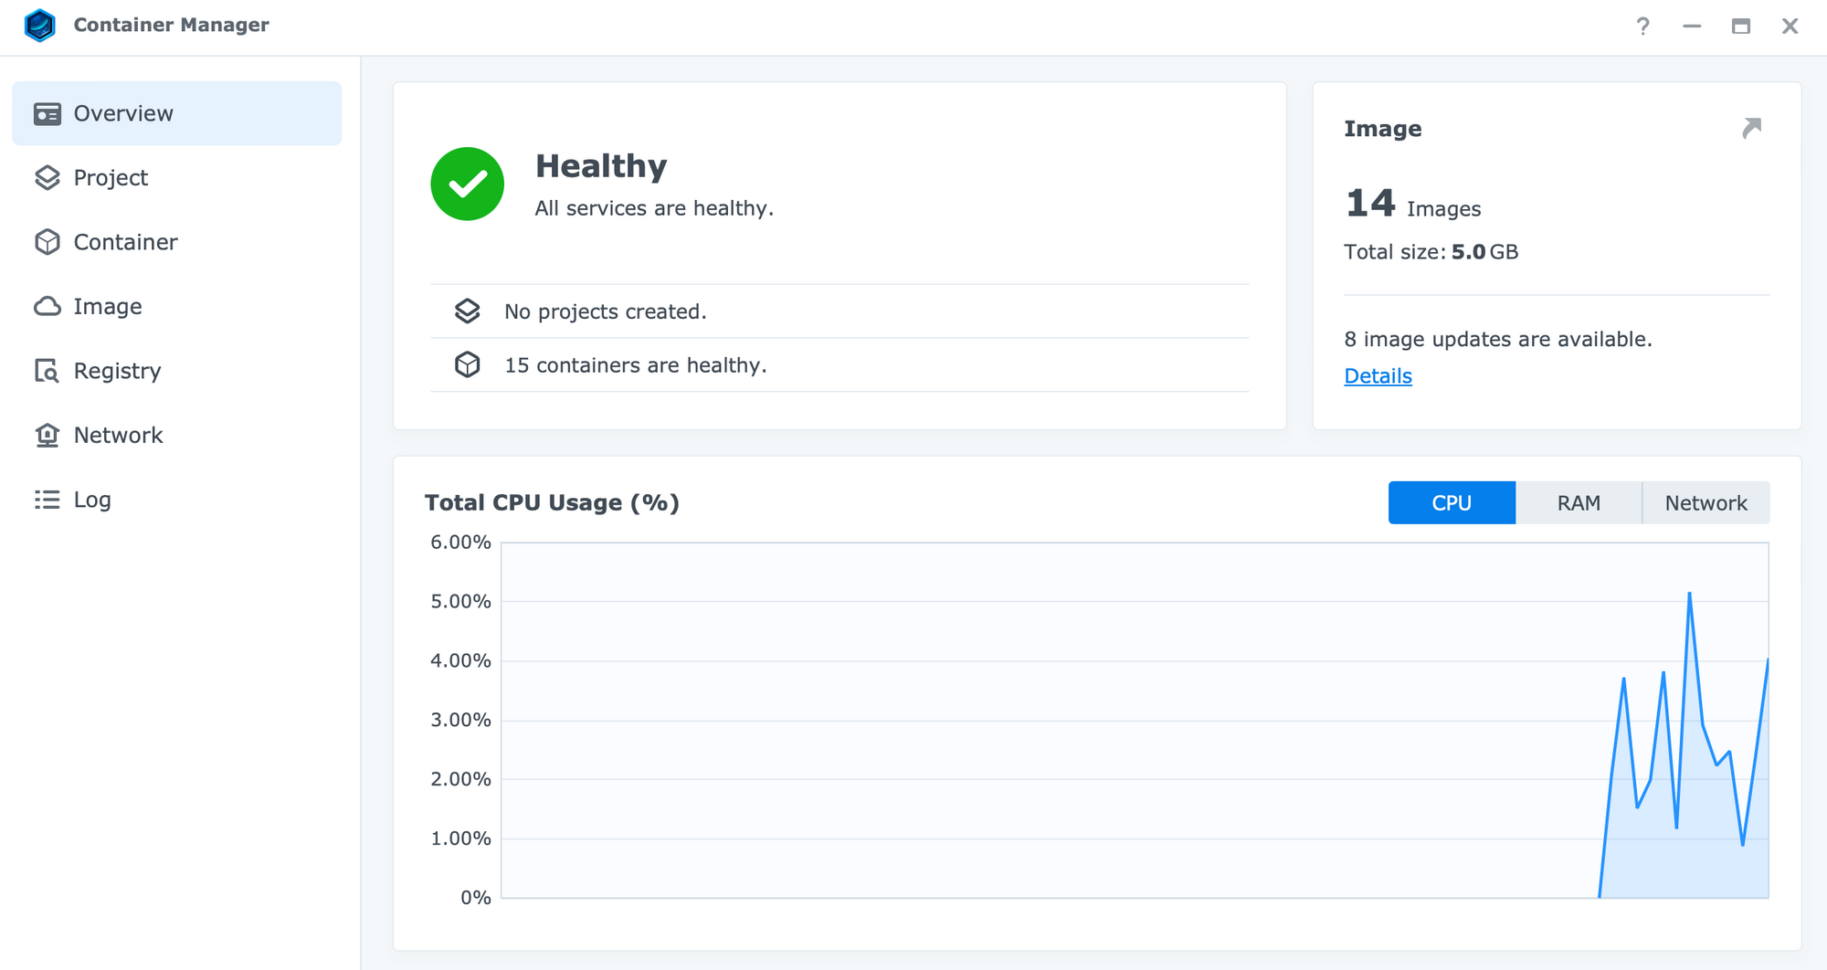Click the Log list icon in sidebar
Viewport: 1827px width, 970px height.
click(x=48, y=500)
